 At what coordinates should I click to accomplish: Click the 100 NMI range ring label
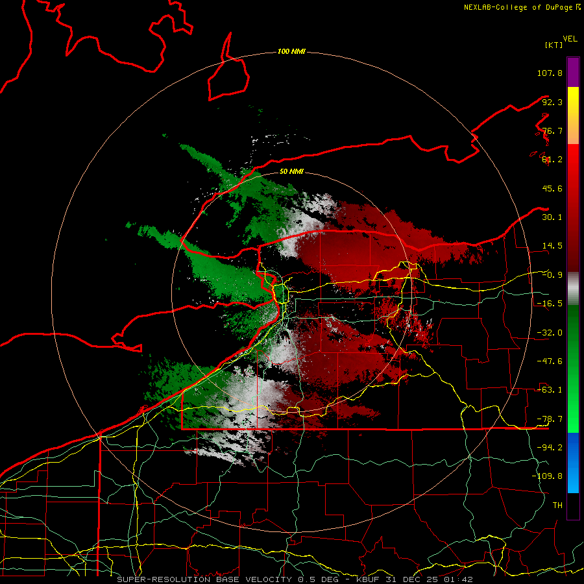pyautogui.click(x=291, y=51)
